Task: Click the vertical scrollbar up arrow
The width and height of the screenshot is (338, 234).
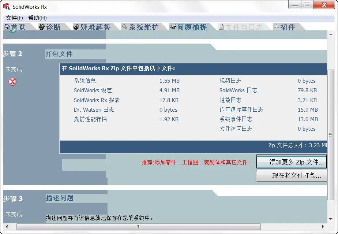Action: click(x=331, y=34)
